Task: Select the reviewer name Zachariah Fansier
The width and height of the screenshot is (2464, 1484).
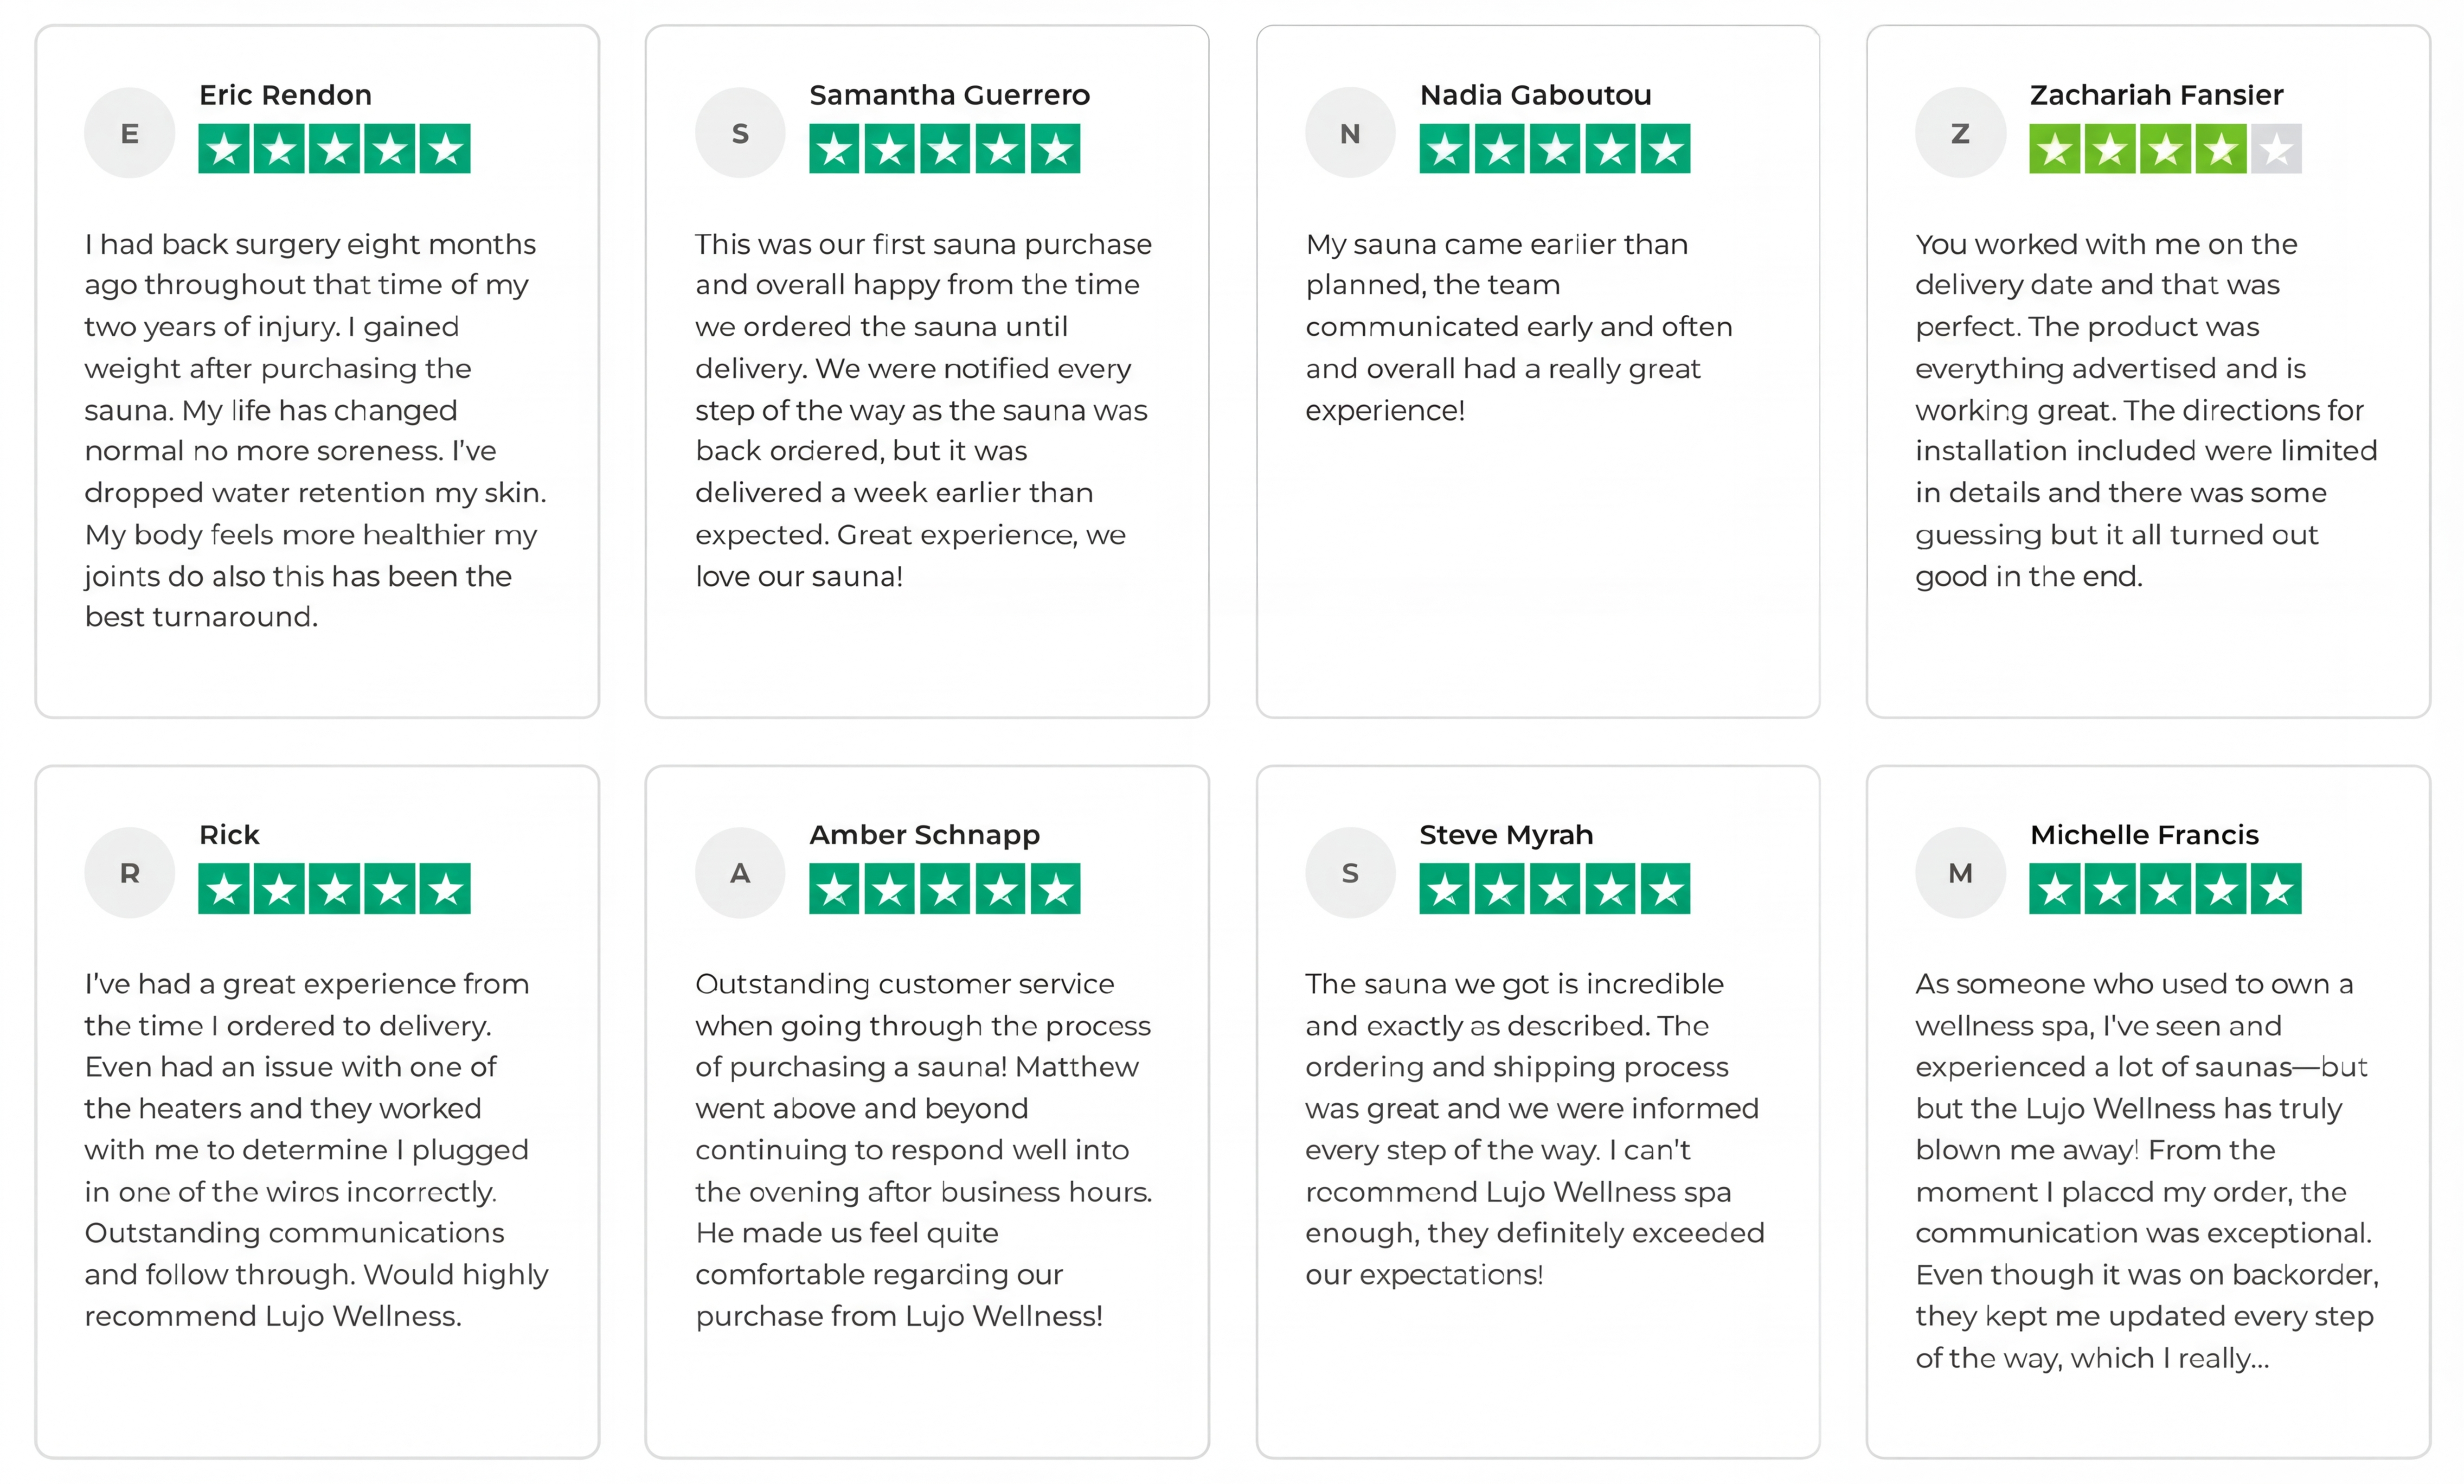Action: pos(2156,95)
